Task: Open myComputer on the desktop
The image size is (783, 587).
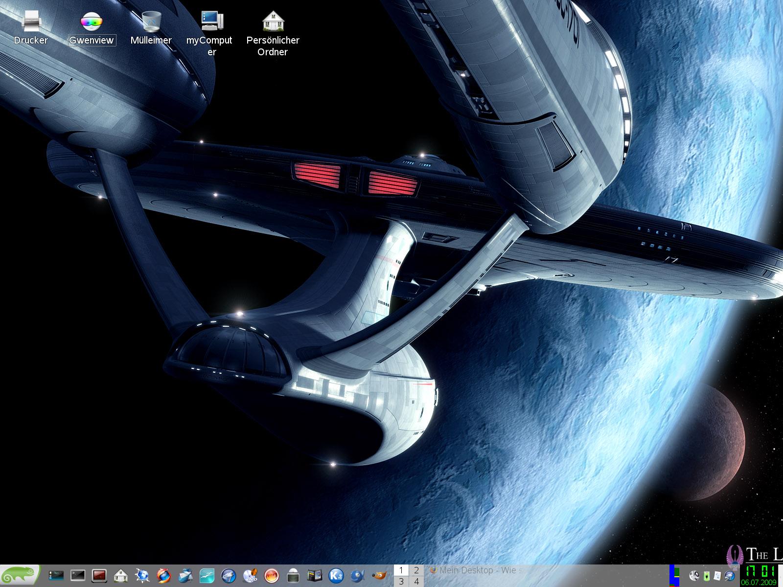Action: (211, 22)
